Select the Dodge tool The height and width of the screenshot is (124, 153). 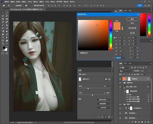click(3, 34)
